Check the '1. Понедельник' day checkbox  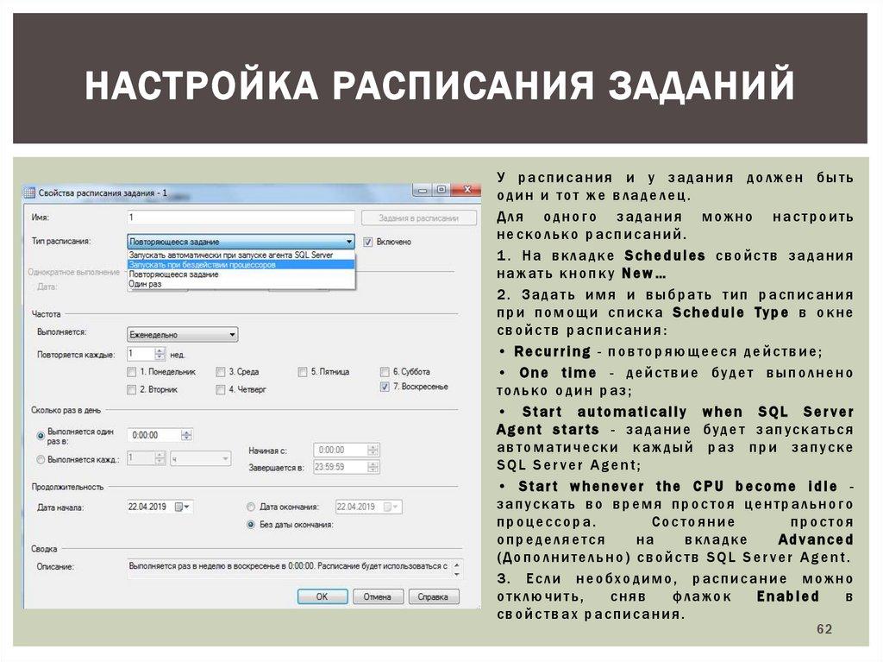[x=131, y=372]
